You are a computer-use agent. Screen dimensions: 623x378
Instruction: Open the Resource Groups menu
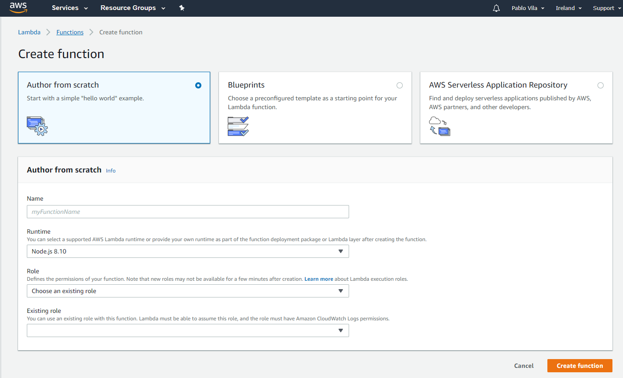coord(133,8)
